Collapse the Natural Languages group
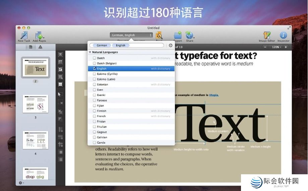 click(90, 52)
